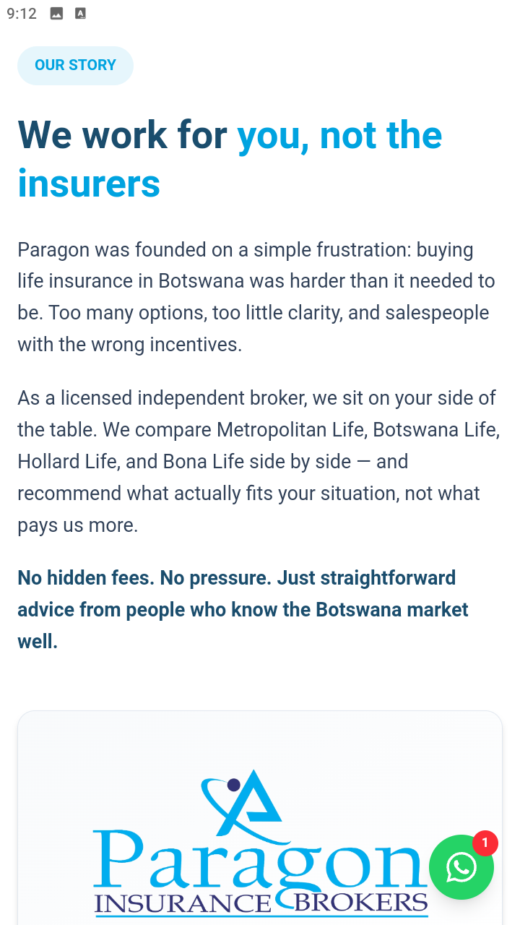
Task: Open the WhatsApp chat floating button
Action: (x=461, y=867)
